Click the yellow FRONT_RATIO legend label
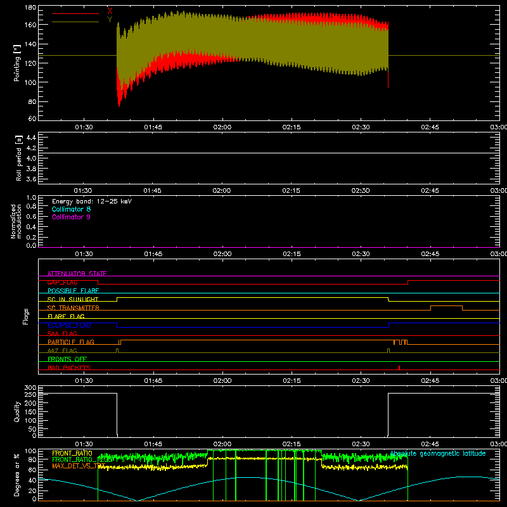 72,453
